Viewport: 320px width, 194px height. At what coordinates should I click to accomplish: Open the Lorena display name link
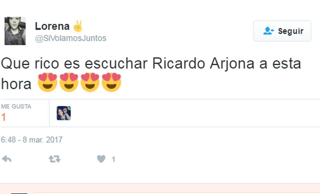tap(52, 26)
